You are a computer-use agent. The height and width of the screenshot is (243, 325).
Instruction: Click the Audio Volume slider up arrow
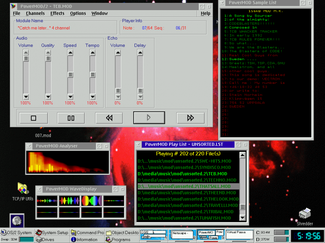(x=26, y=53)
